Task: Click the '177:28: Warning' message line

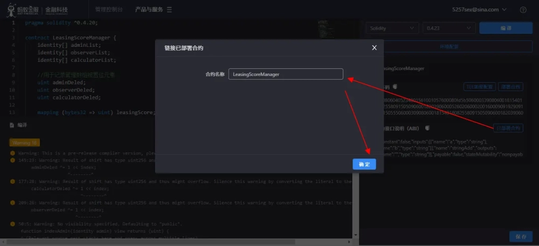Action: point(185,181)
